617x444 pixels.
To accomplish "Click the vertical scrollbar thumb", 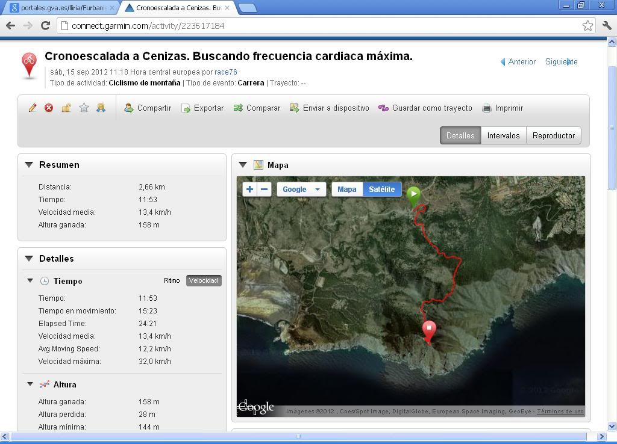I will [x=612, y=128].
